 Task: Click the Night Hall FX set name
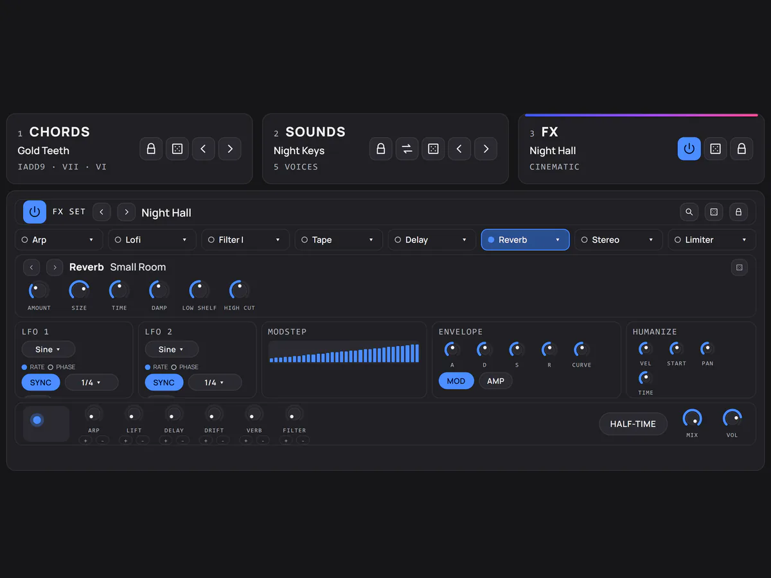[166, 213]
